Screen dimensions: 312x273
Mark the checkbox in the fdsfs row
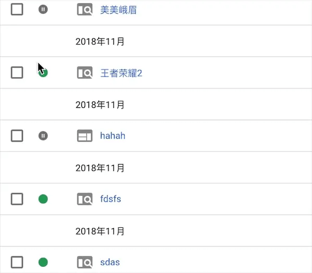click(17, 199)
